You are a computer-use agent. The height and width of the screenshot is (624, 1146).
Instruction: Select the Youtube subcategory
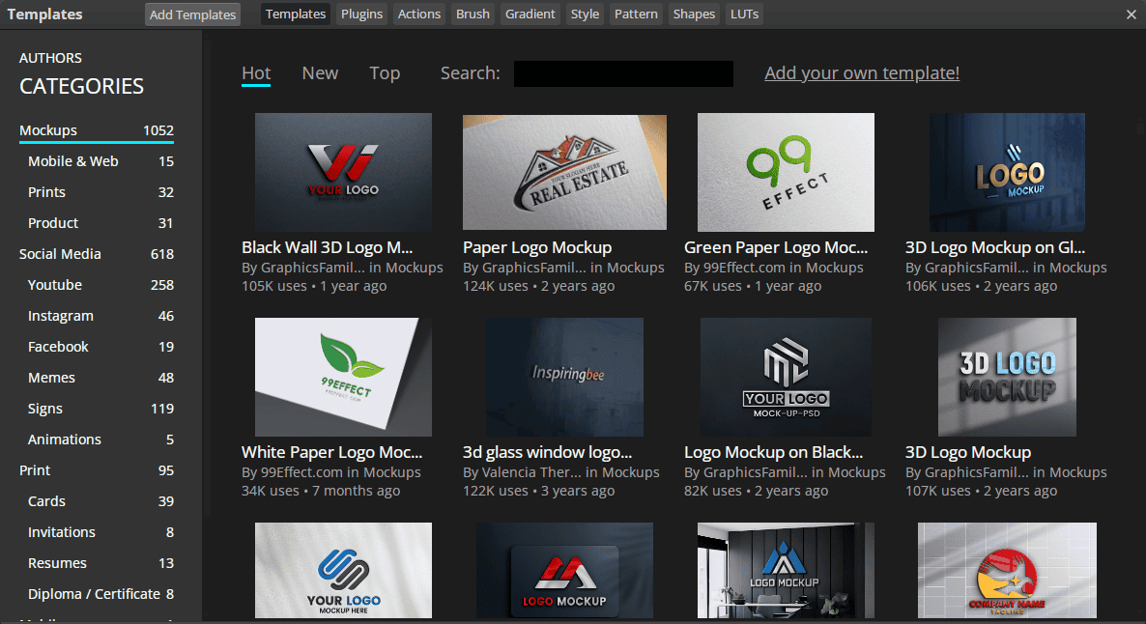point(100,285)
